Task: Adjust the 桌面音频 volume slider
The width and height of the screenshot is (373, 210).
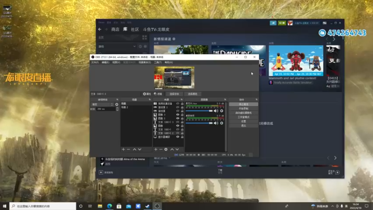Action: tap(199, 123)
